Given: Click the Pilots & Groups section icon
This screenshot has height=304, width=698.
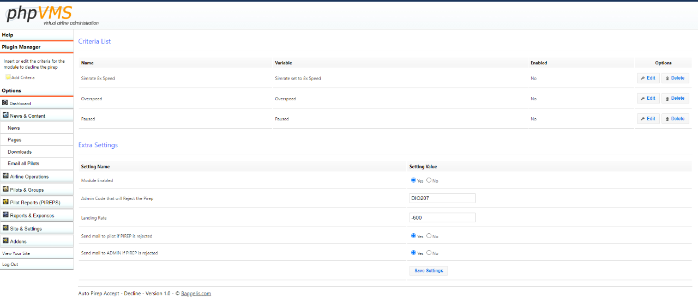Looking at the screenshot, I should tap(5, 190).
